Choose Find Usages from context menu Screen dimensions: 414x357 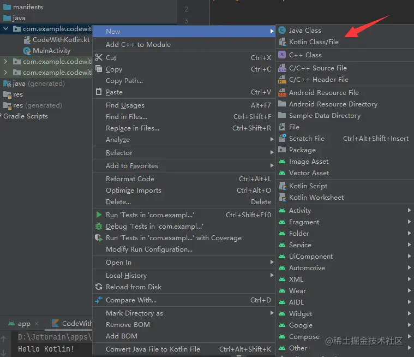pyautogui.click(x=184, y=105)
